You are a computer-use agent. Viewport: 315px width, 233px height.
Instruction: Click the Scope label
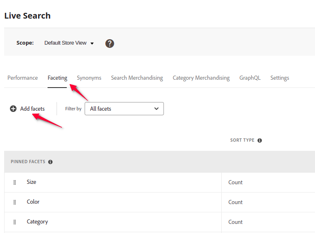25,43
